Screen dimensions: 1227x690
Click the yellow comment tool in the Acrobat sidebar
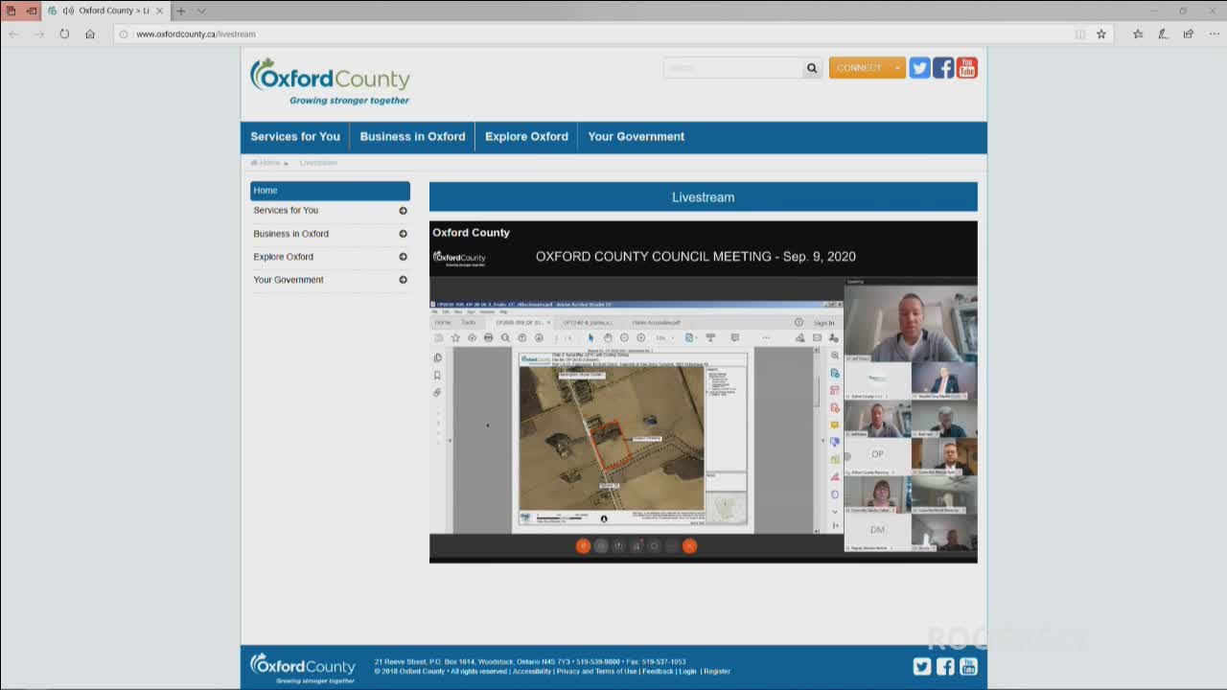point(835,425)
